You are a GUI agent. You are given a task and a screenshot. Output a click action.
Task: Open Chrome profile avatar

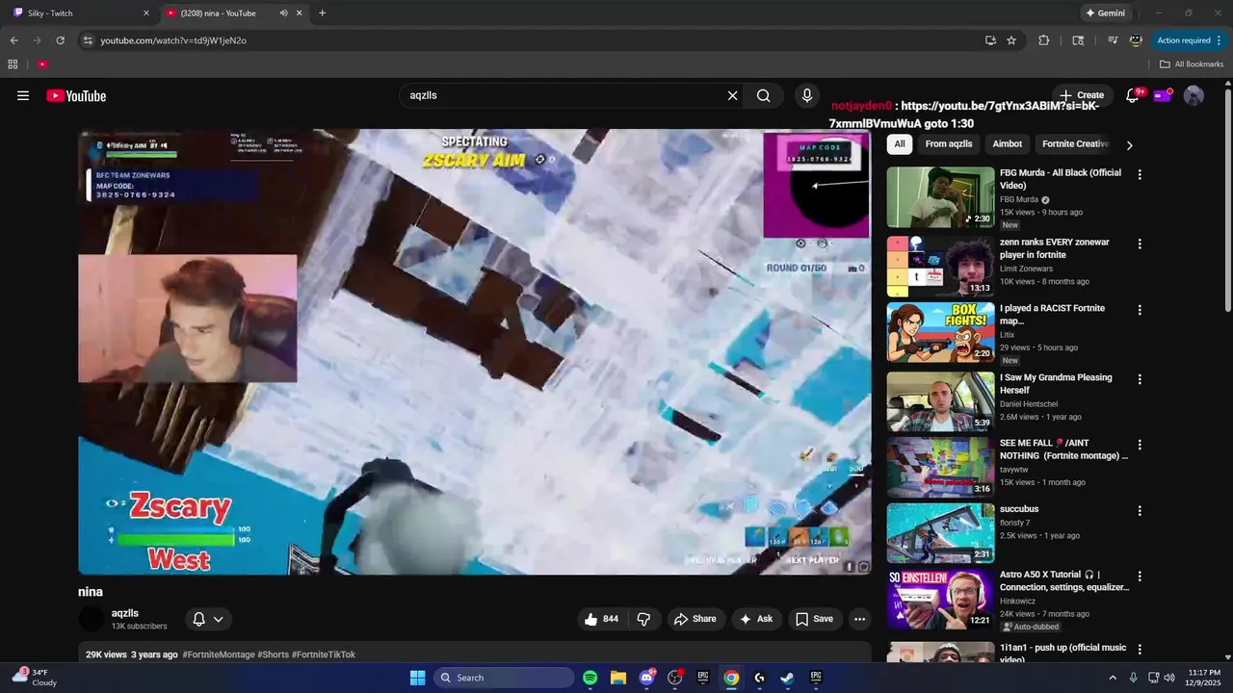pyautogui.click(x=1136, y=40)
